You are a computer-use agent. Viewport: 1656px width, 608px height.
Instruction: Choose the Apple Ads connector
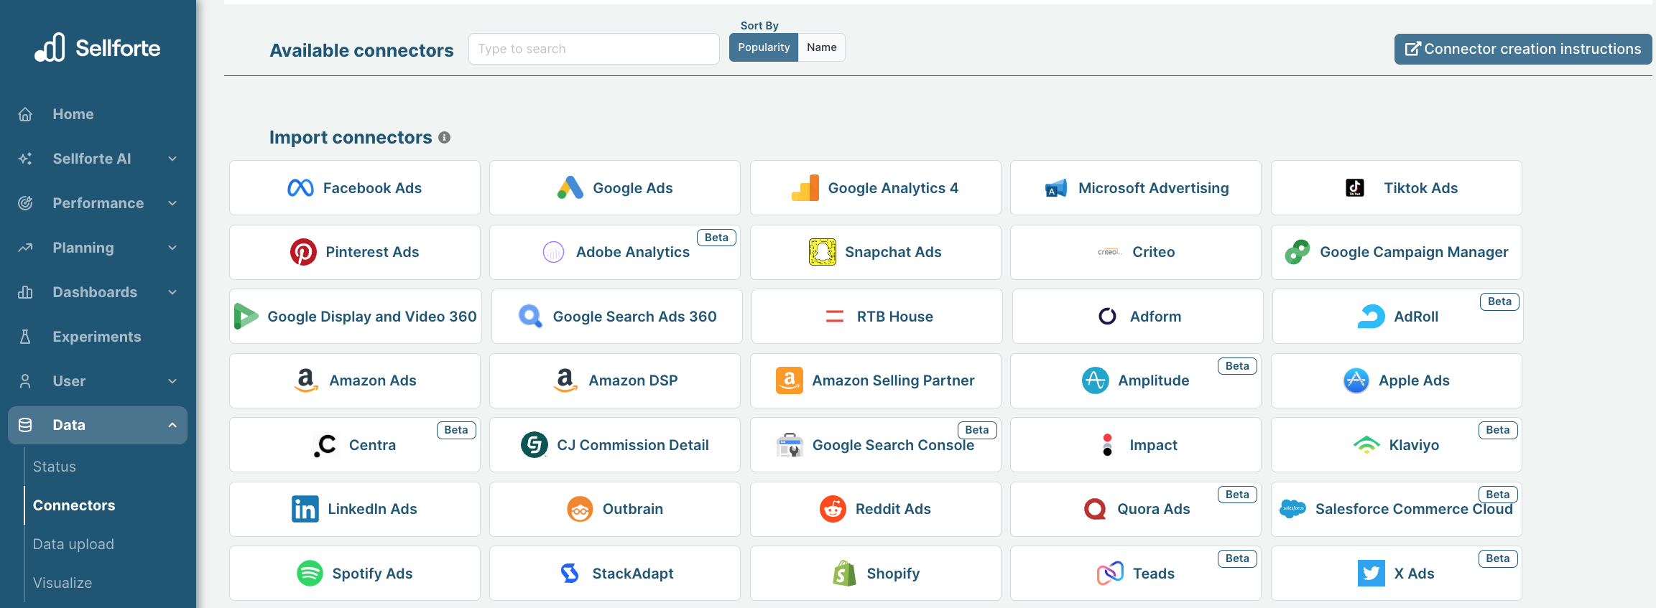(1397, 380)
